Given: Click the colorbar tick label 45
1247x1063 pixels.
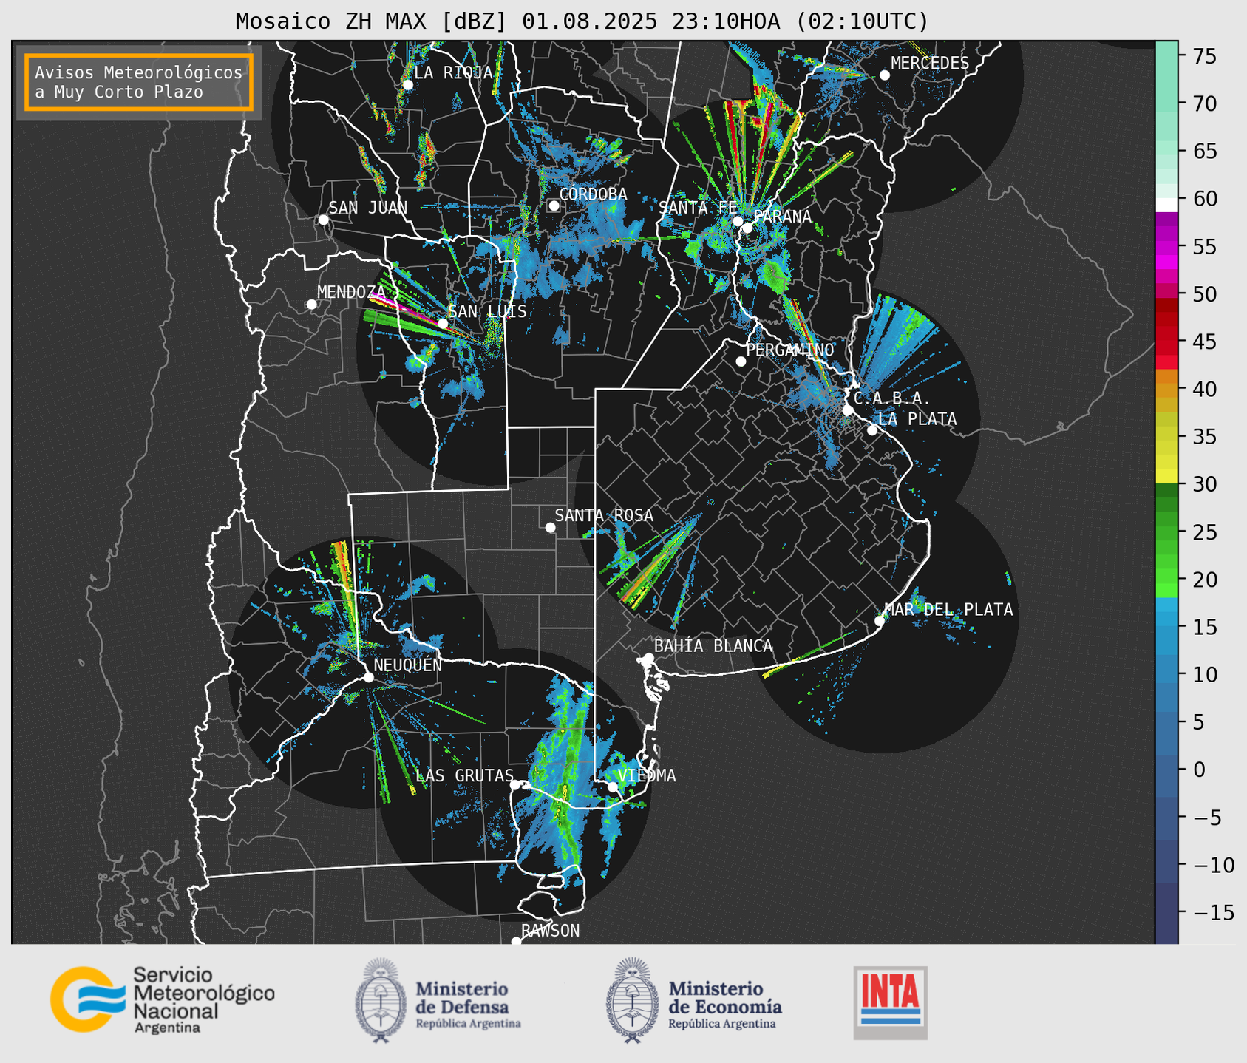Looking at the screenshot, I should 1204,342.
